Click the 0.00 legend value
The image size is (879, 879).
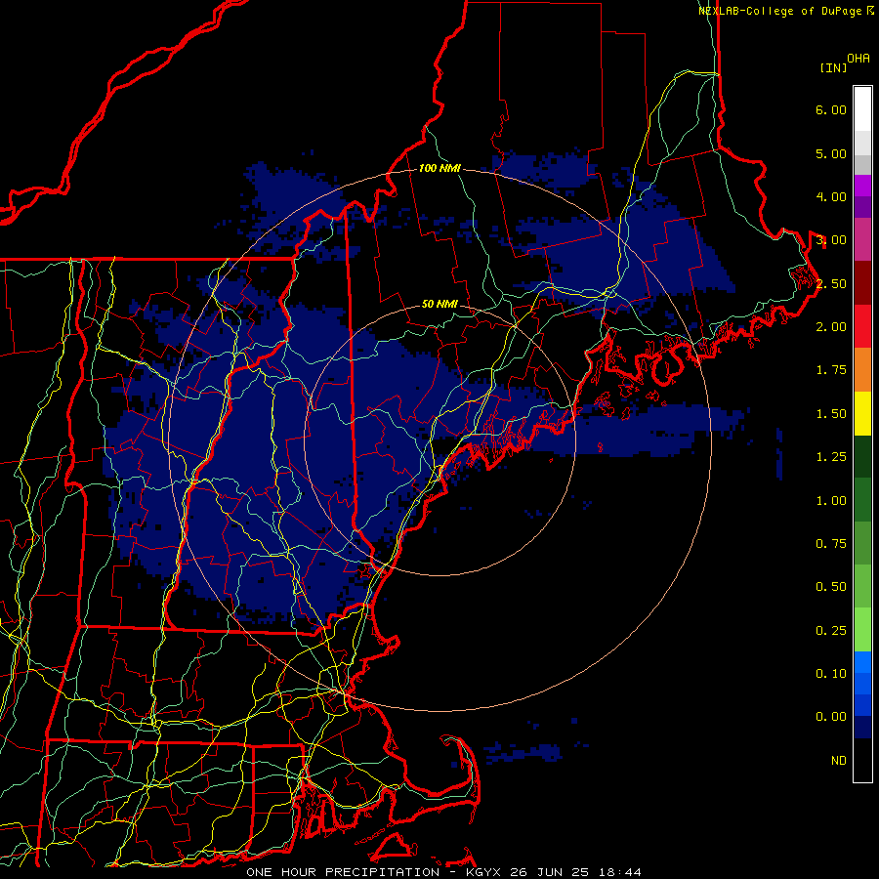(x=831, y=717)
